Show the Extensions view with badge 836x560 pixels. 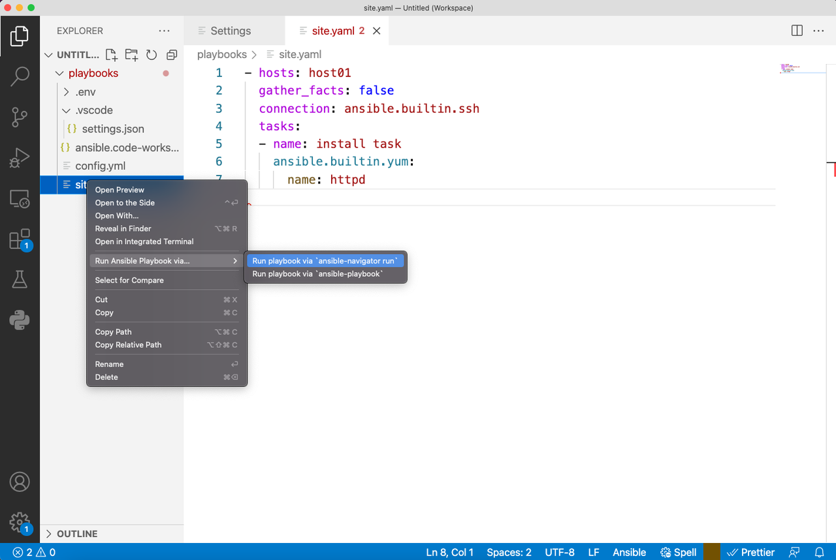point(20,240)
